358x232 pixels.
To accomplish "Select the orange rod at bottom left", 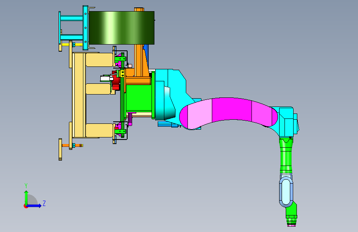I will (x=72, y=145).
